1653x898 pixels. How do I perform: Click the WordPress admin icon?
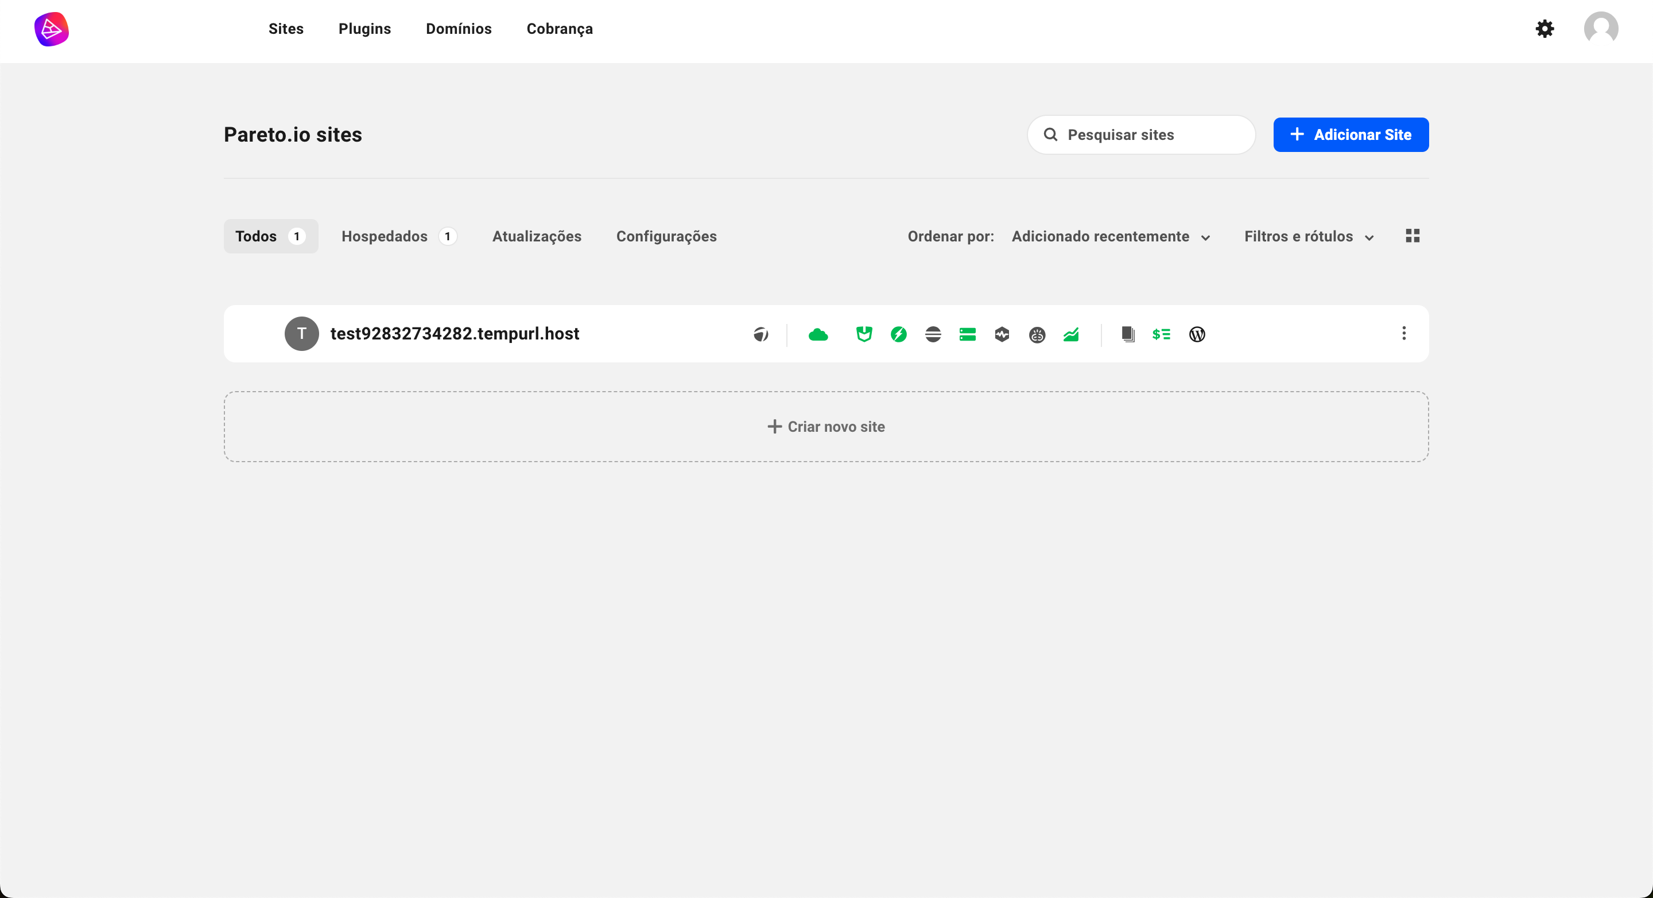click(x=1197, y=334)
